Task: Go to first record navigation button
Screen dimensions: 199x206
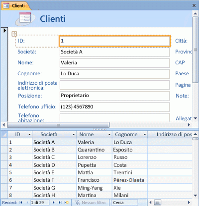Action: coord(21,203)
